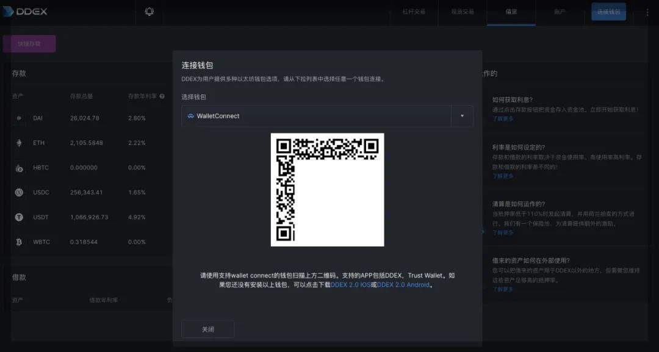Open the notification bell

[x=149, y=10]
